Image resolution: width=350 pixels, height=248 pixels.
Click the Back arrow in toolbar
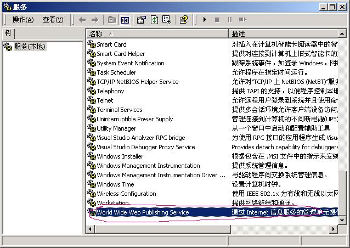(x=82, y=20)
